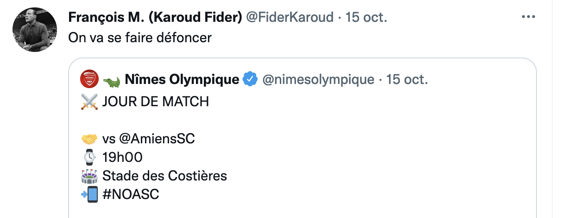Click the quoted tweet's 15 oct. date
568x218 pixels.
click(x=407, y=80)
